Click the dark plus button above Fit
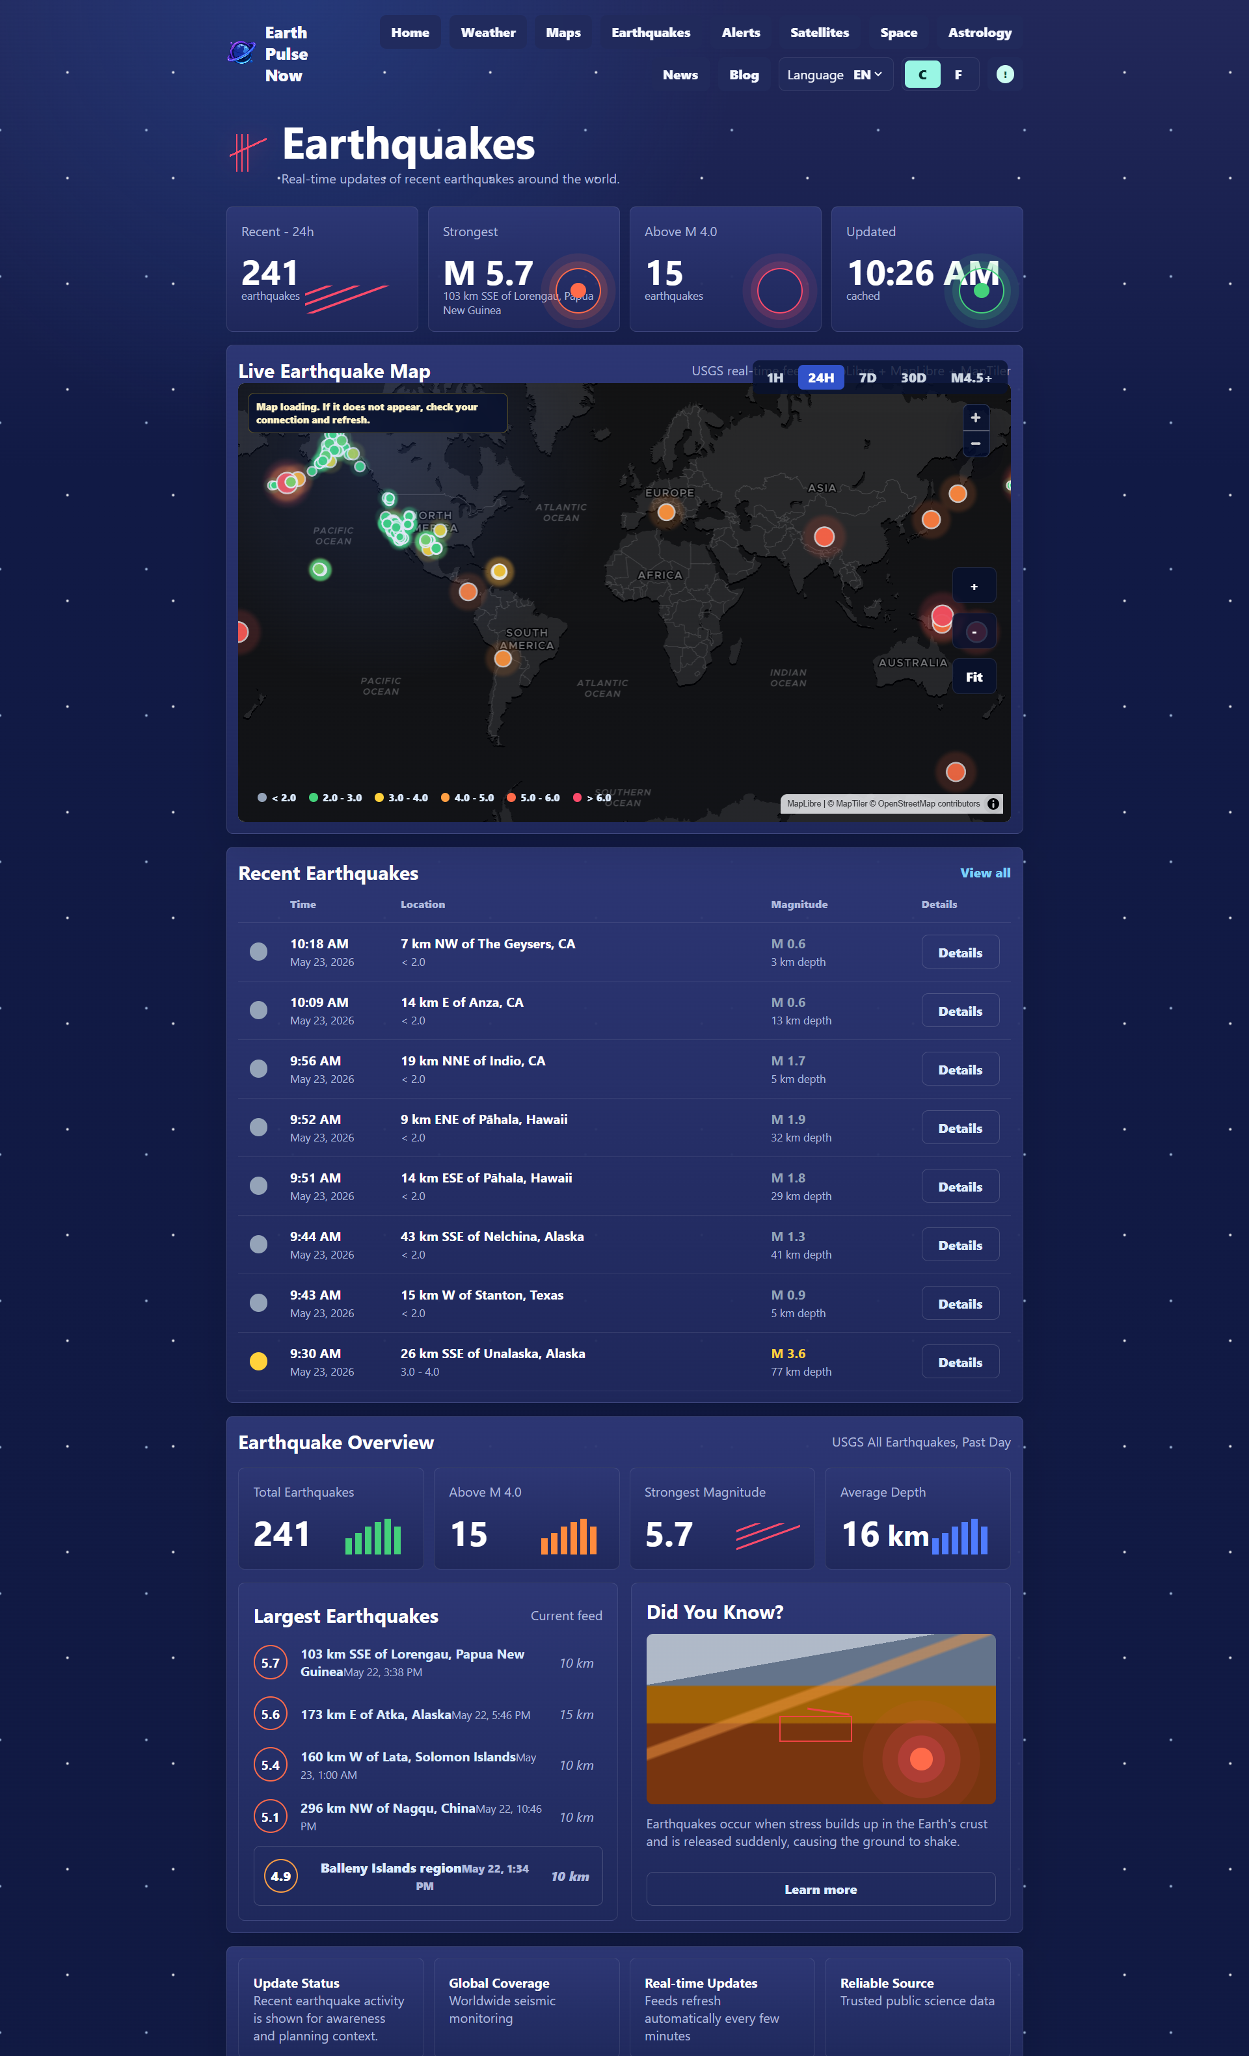The height and width of the screenshot is (2056, 1249). pos(974,586)
